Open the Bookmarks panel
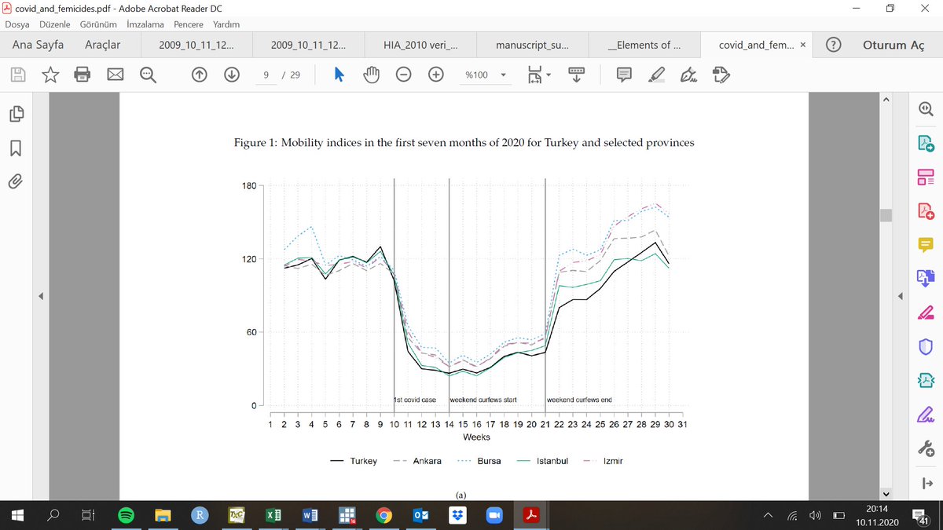Screen dimensions: 943x530 (x=17, y=144)
